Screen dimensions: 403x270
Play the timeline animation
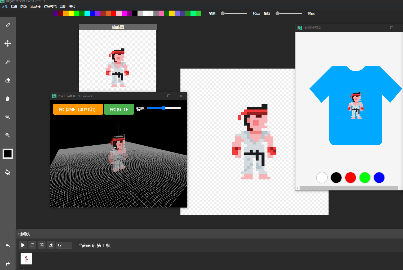pyautogui.click(x=23, y=245)
